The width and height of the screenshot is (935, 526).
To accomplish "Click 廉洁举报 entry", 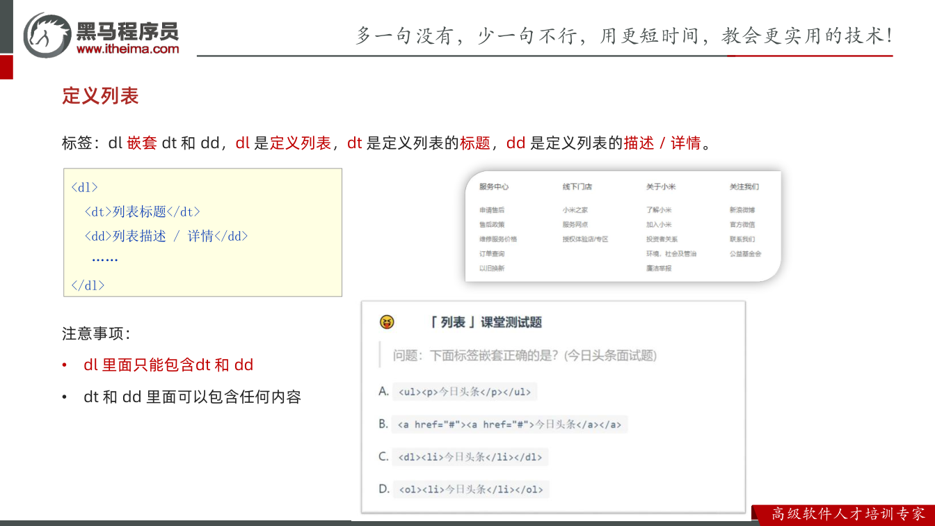I will click(x=659, y=269).
